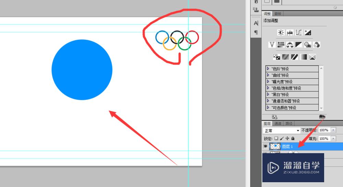
Task: Add an Exposure adjustment layer
Action: (x=308, y=32)
